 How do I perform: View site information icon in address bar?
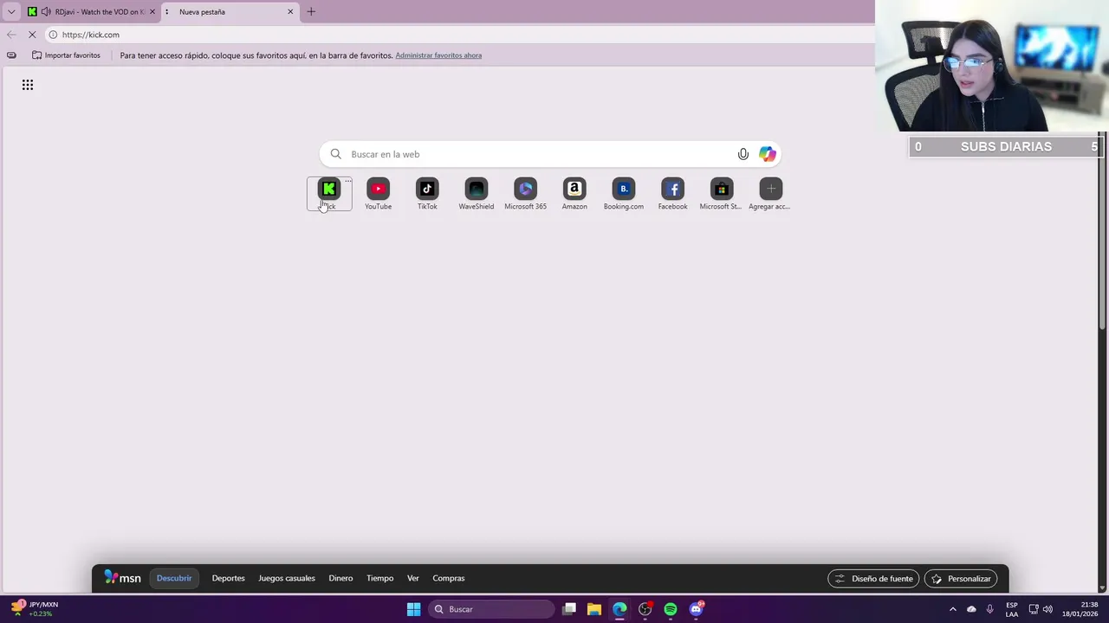coord(53,35)
